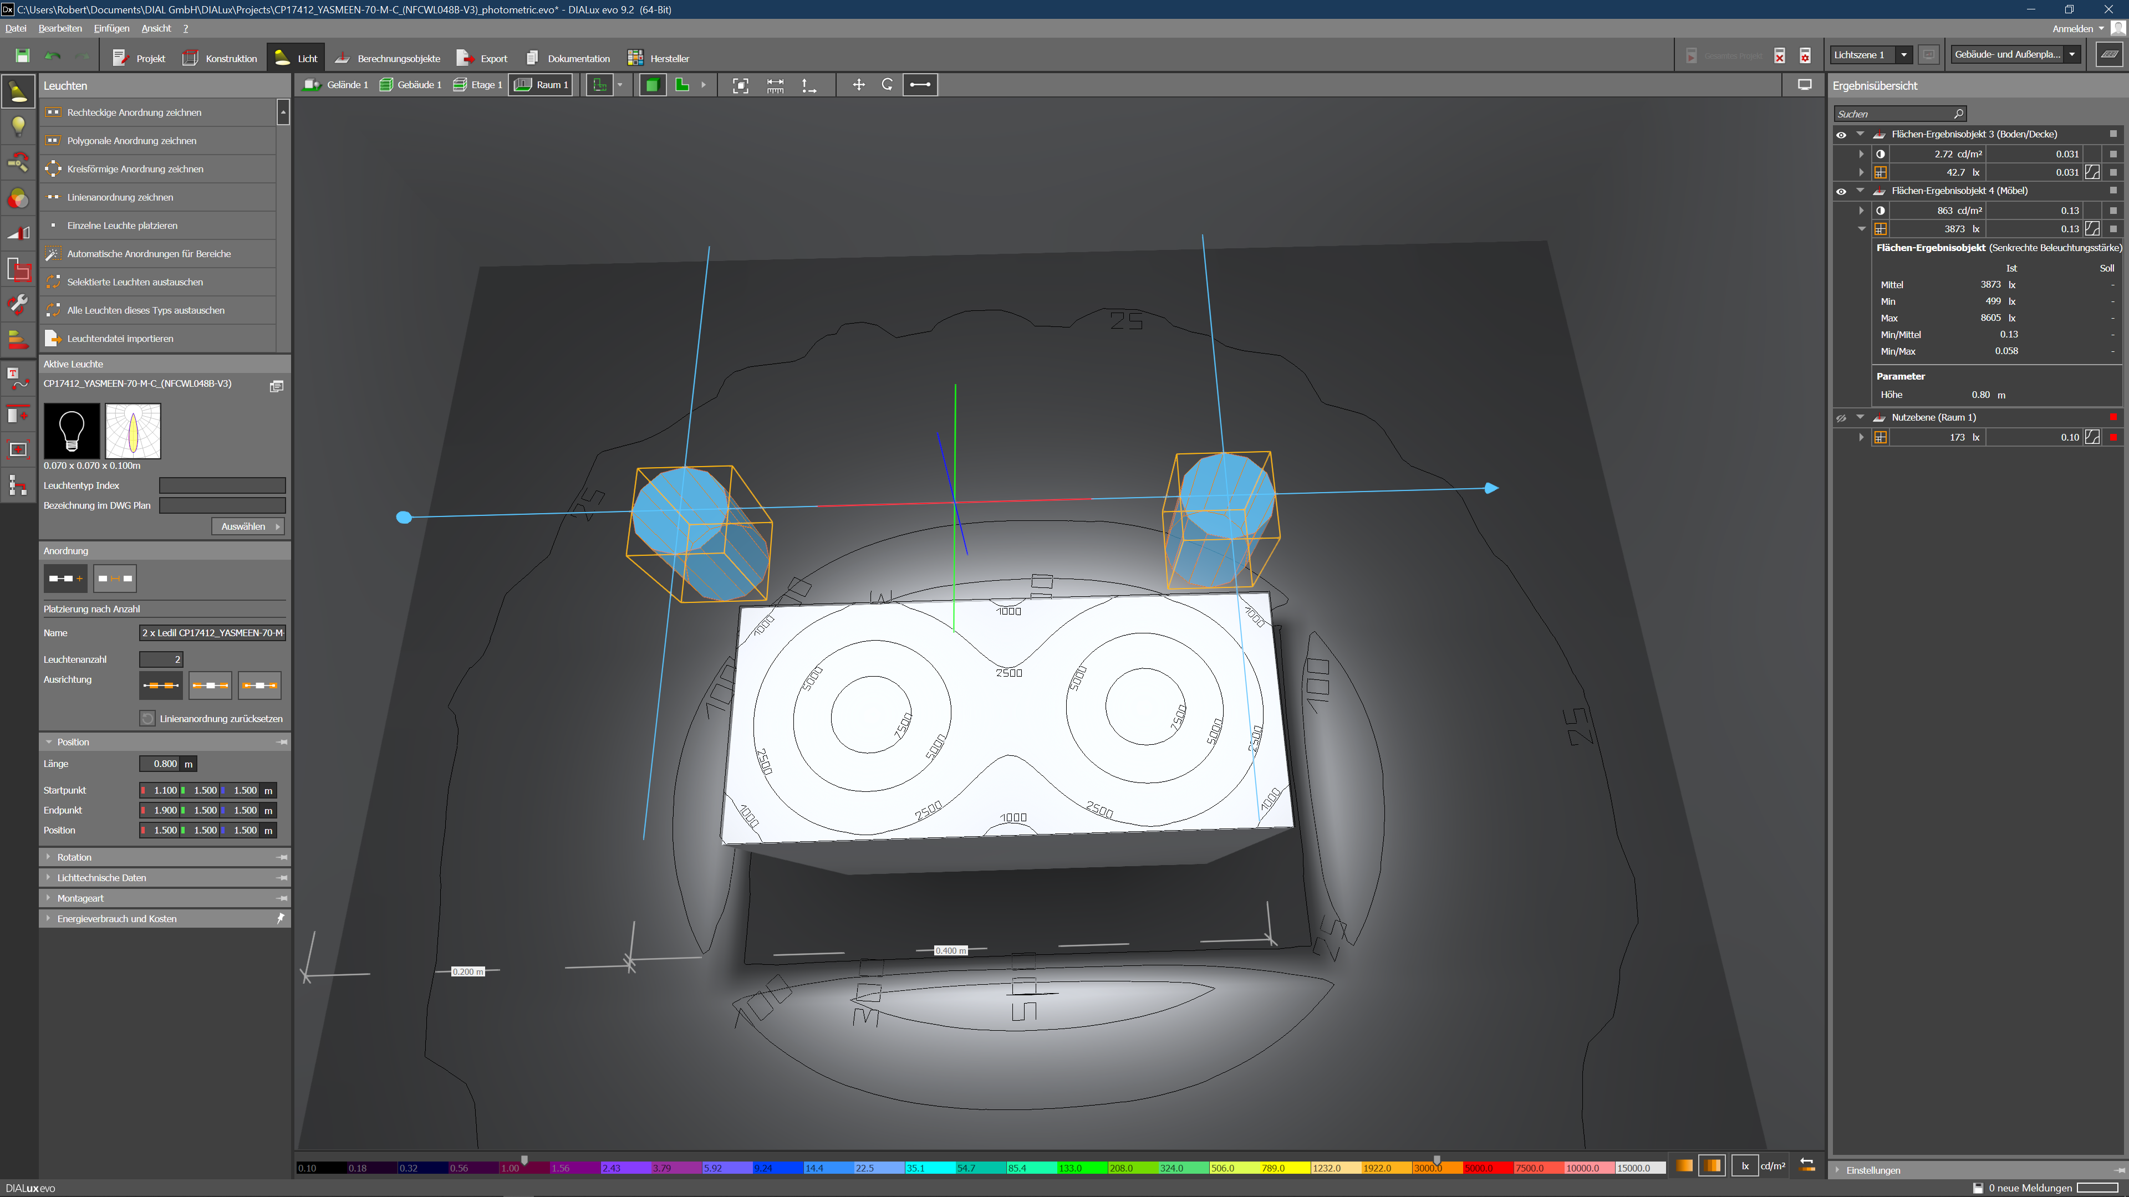2129x1197 pixels.
Task: Open the color filter tool in sidebar
Action: (18, 199)
